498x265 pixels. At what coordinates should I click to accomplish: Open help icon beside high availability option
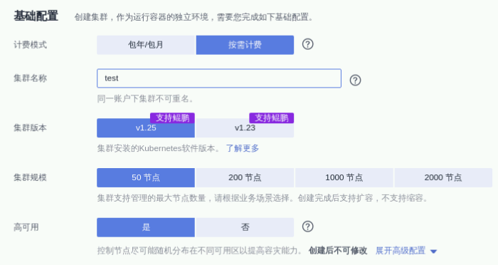(307, 227)
